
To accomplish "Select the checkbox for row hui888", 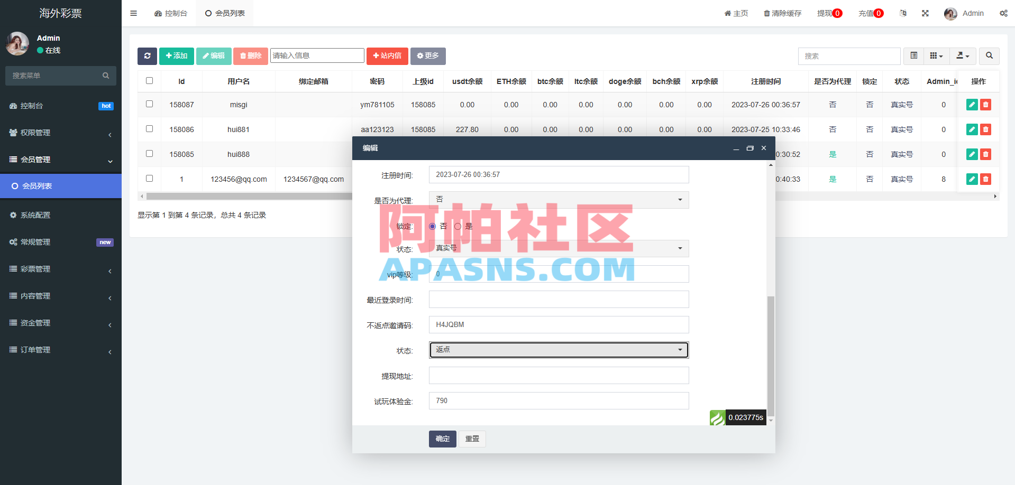I will click(149, 153).
